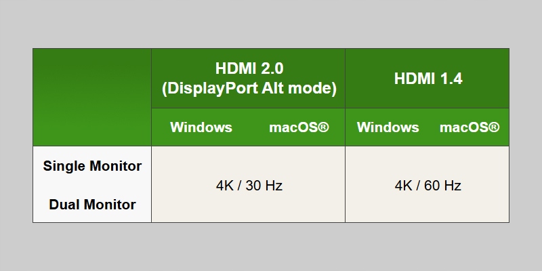542x271 pixels.
Task: Click macOS under the HDMI 1.4 header
Action: [x=466, y=127]
